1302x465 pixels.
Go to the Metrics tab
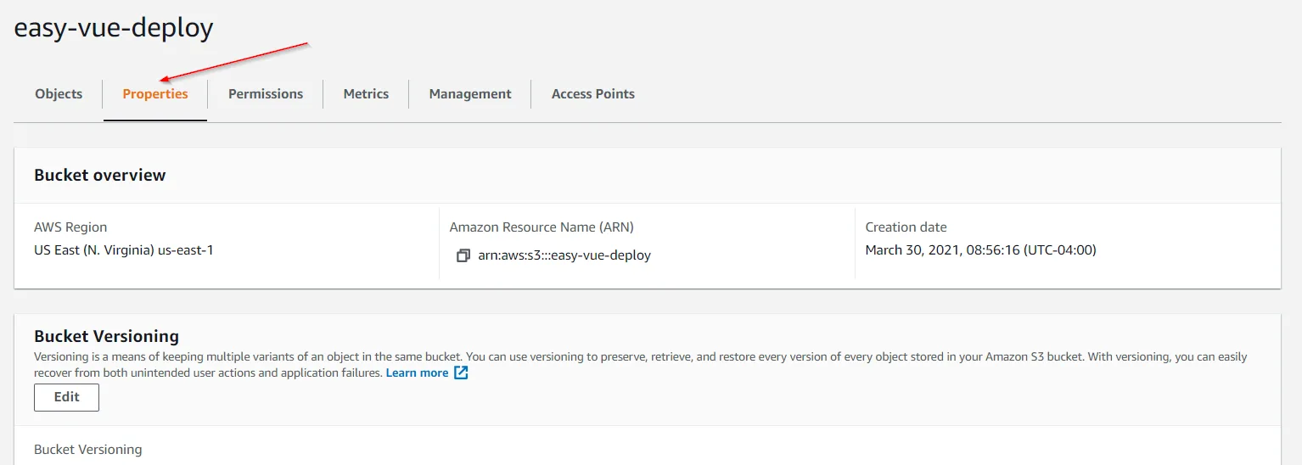(366, 94)
